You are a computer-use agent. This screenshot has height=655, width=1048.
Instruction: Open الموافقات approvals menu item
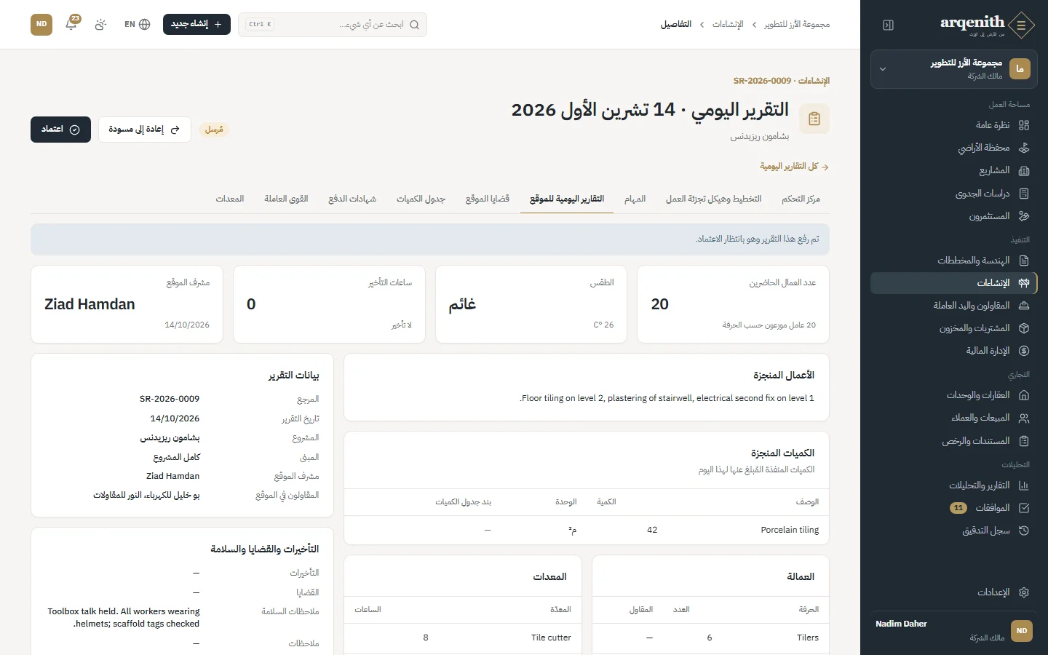pos(954,508)
